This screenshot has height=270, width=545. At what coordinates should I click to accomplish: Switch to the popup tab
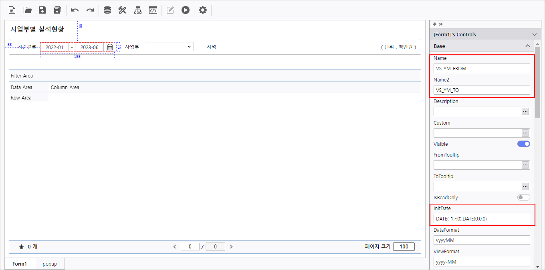pos(50,264)
